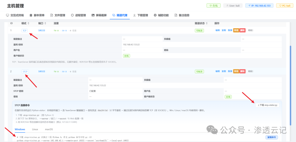
Task: Switch to the 进程管理 tab
Action: click(x=78, y=15)
